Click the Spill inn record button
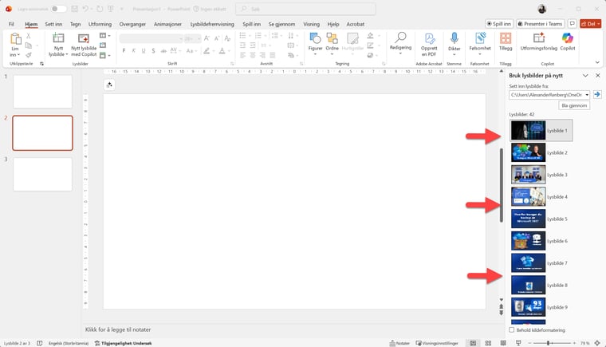606x347 pixels. (x=499, y=24)
